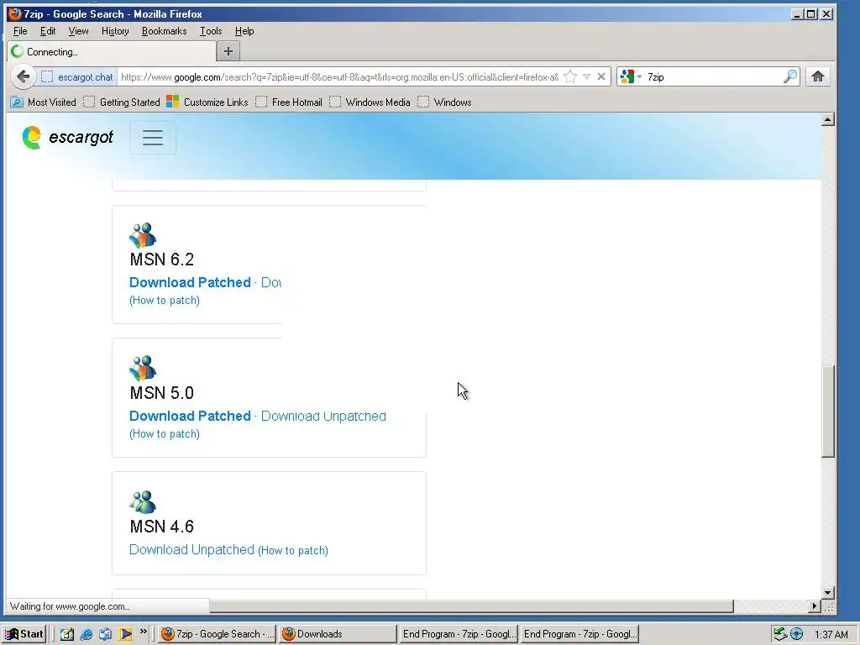
Task: Open How to patch under MSN 6.2
Action: click(x=165, y=301)
